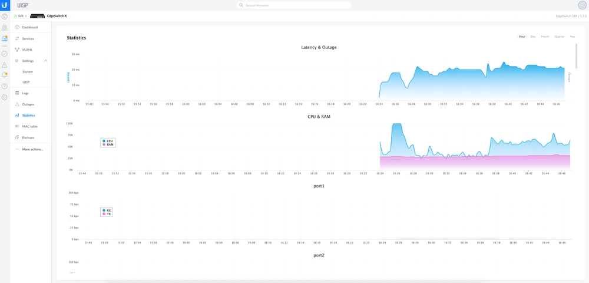Screen dimensions: 589x283
Task: Select the Quarter time range
Action: tap(559, 37)
